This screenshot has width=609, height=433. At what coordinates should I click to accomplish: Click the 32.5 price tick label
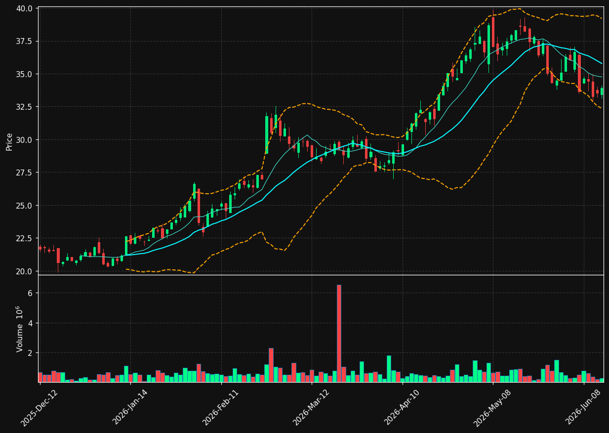pyautogui.click(x=25, y=107)
